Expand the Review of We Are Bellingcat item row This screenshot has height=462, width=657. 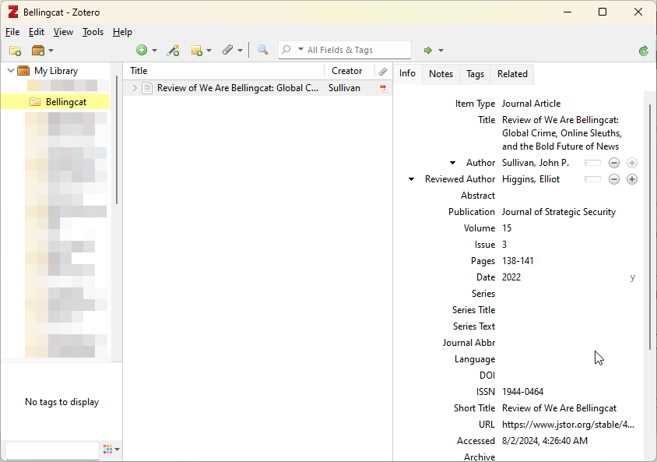click(135, 88)
